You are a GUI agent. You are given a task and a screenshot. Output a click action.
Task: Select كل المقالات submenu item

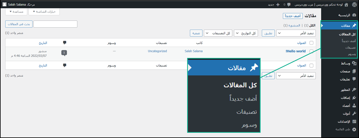347,34
